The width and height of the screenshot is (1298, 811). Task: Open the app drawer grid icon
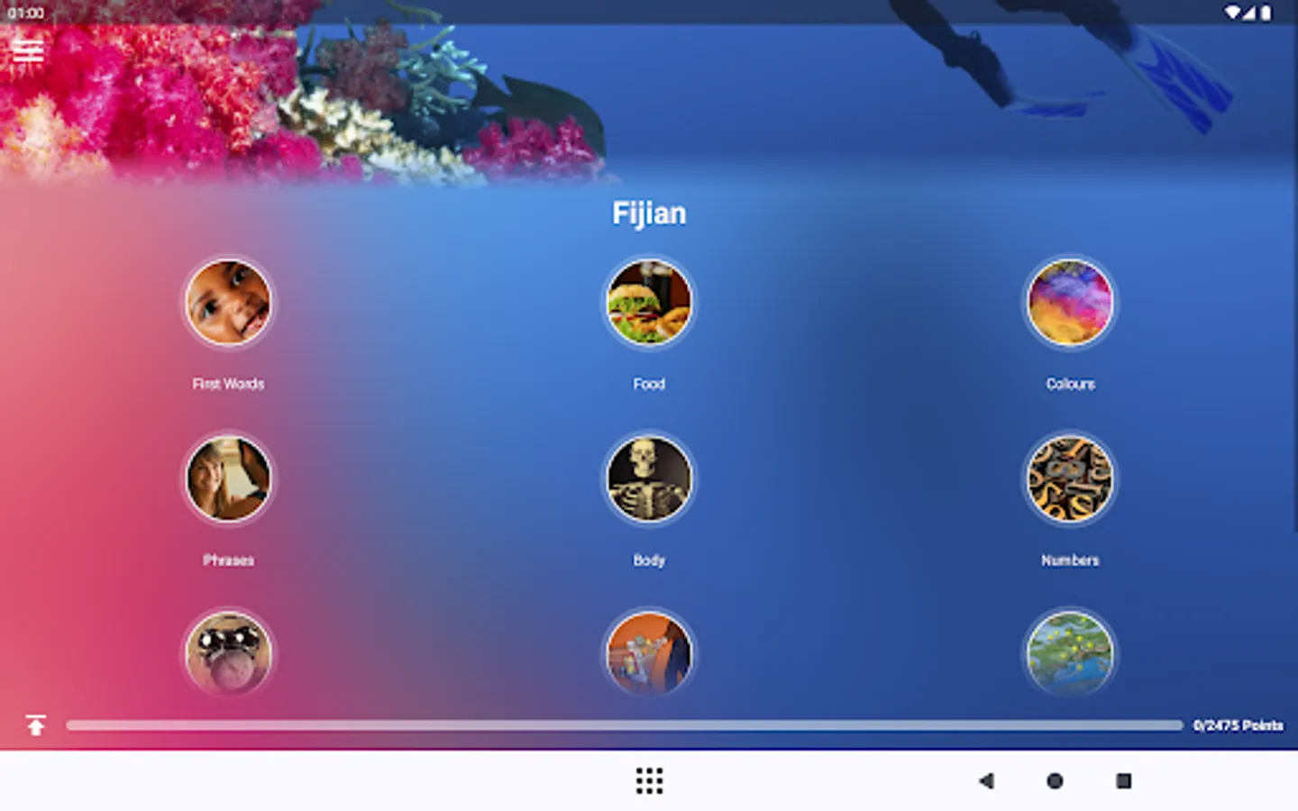649,780
